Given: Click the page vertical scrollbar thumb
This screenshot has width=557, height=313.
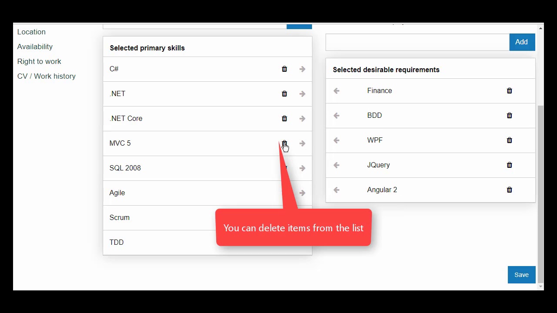Looking at the screenshot, I should point(540,193).
